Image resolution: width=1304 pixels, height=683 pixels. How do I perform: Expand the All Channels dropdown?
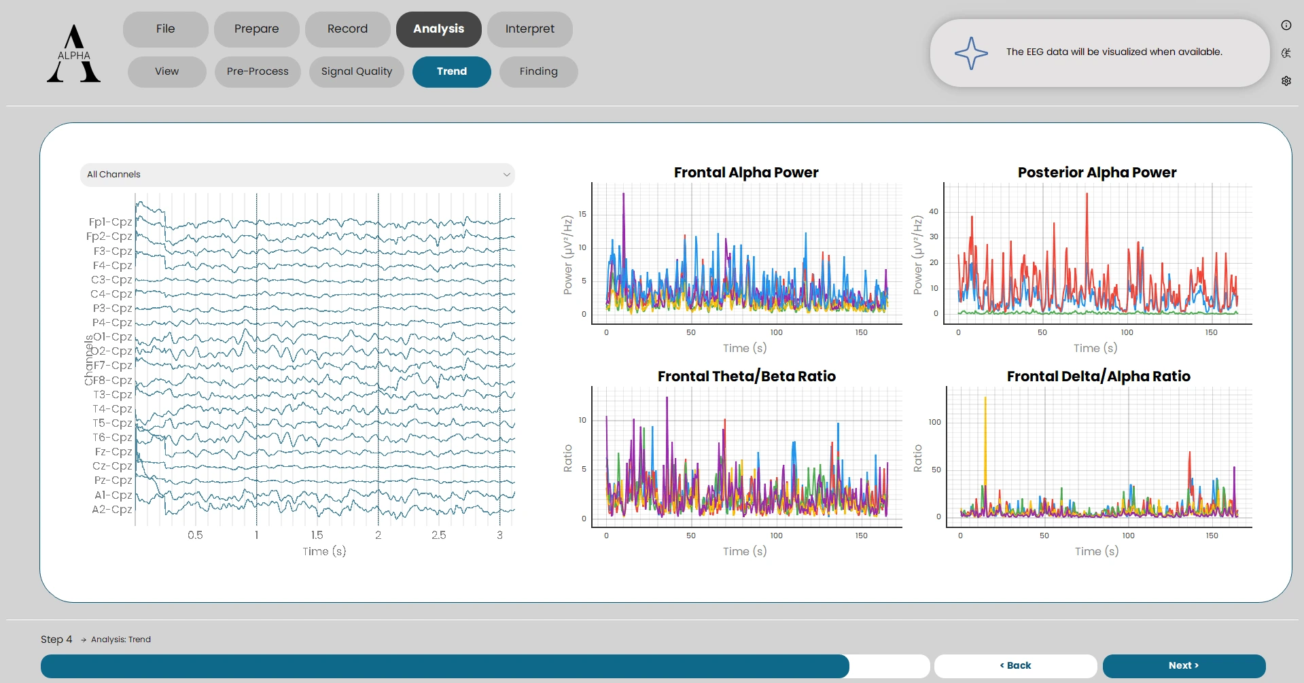297,175
